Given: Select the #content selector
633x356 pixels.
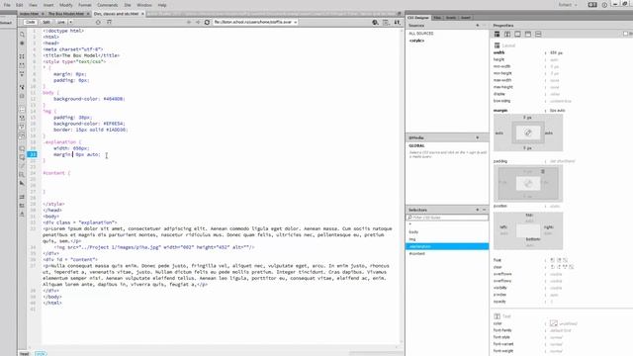Looking at the screenshot, I should coord(447,254).
